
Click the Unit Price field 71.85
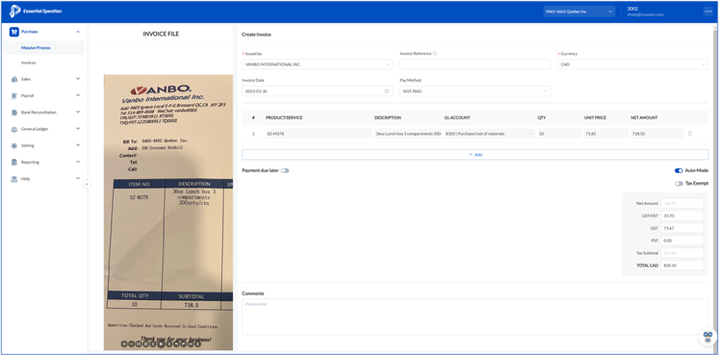pyautogui.click(x=606, y=134)
